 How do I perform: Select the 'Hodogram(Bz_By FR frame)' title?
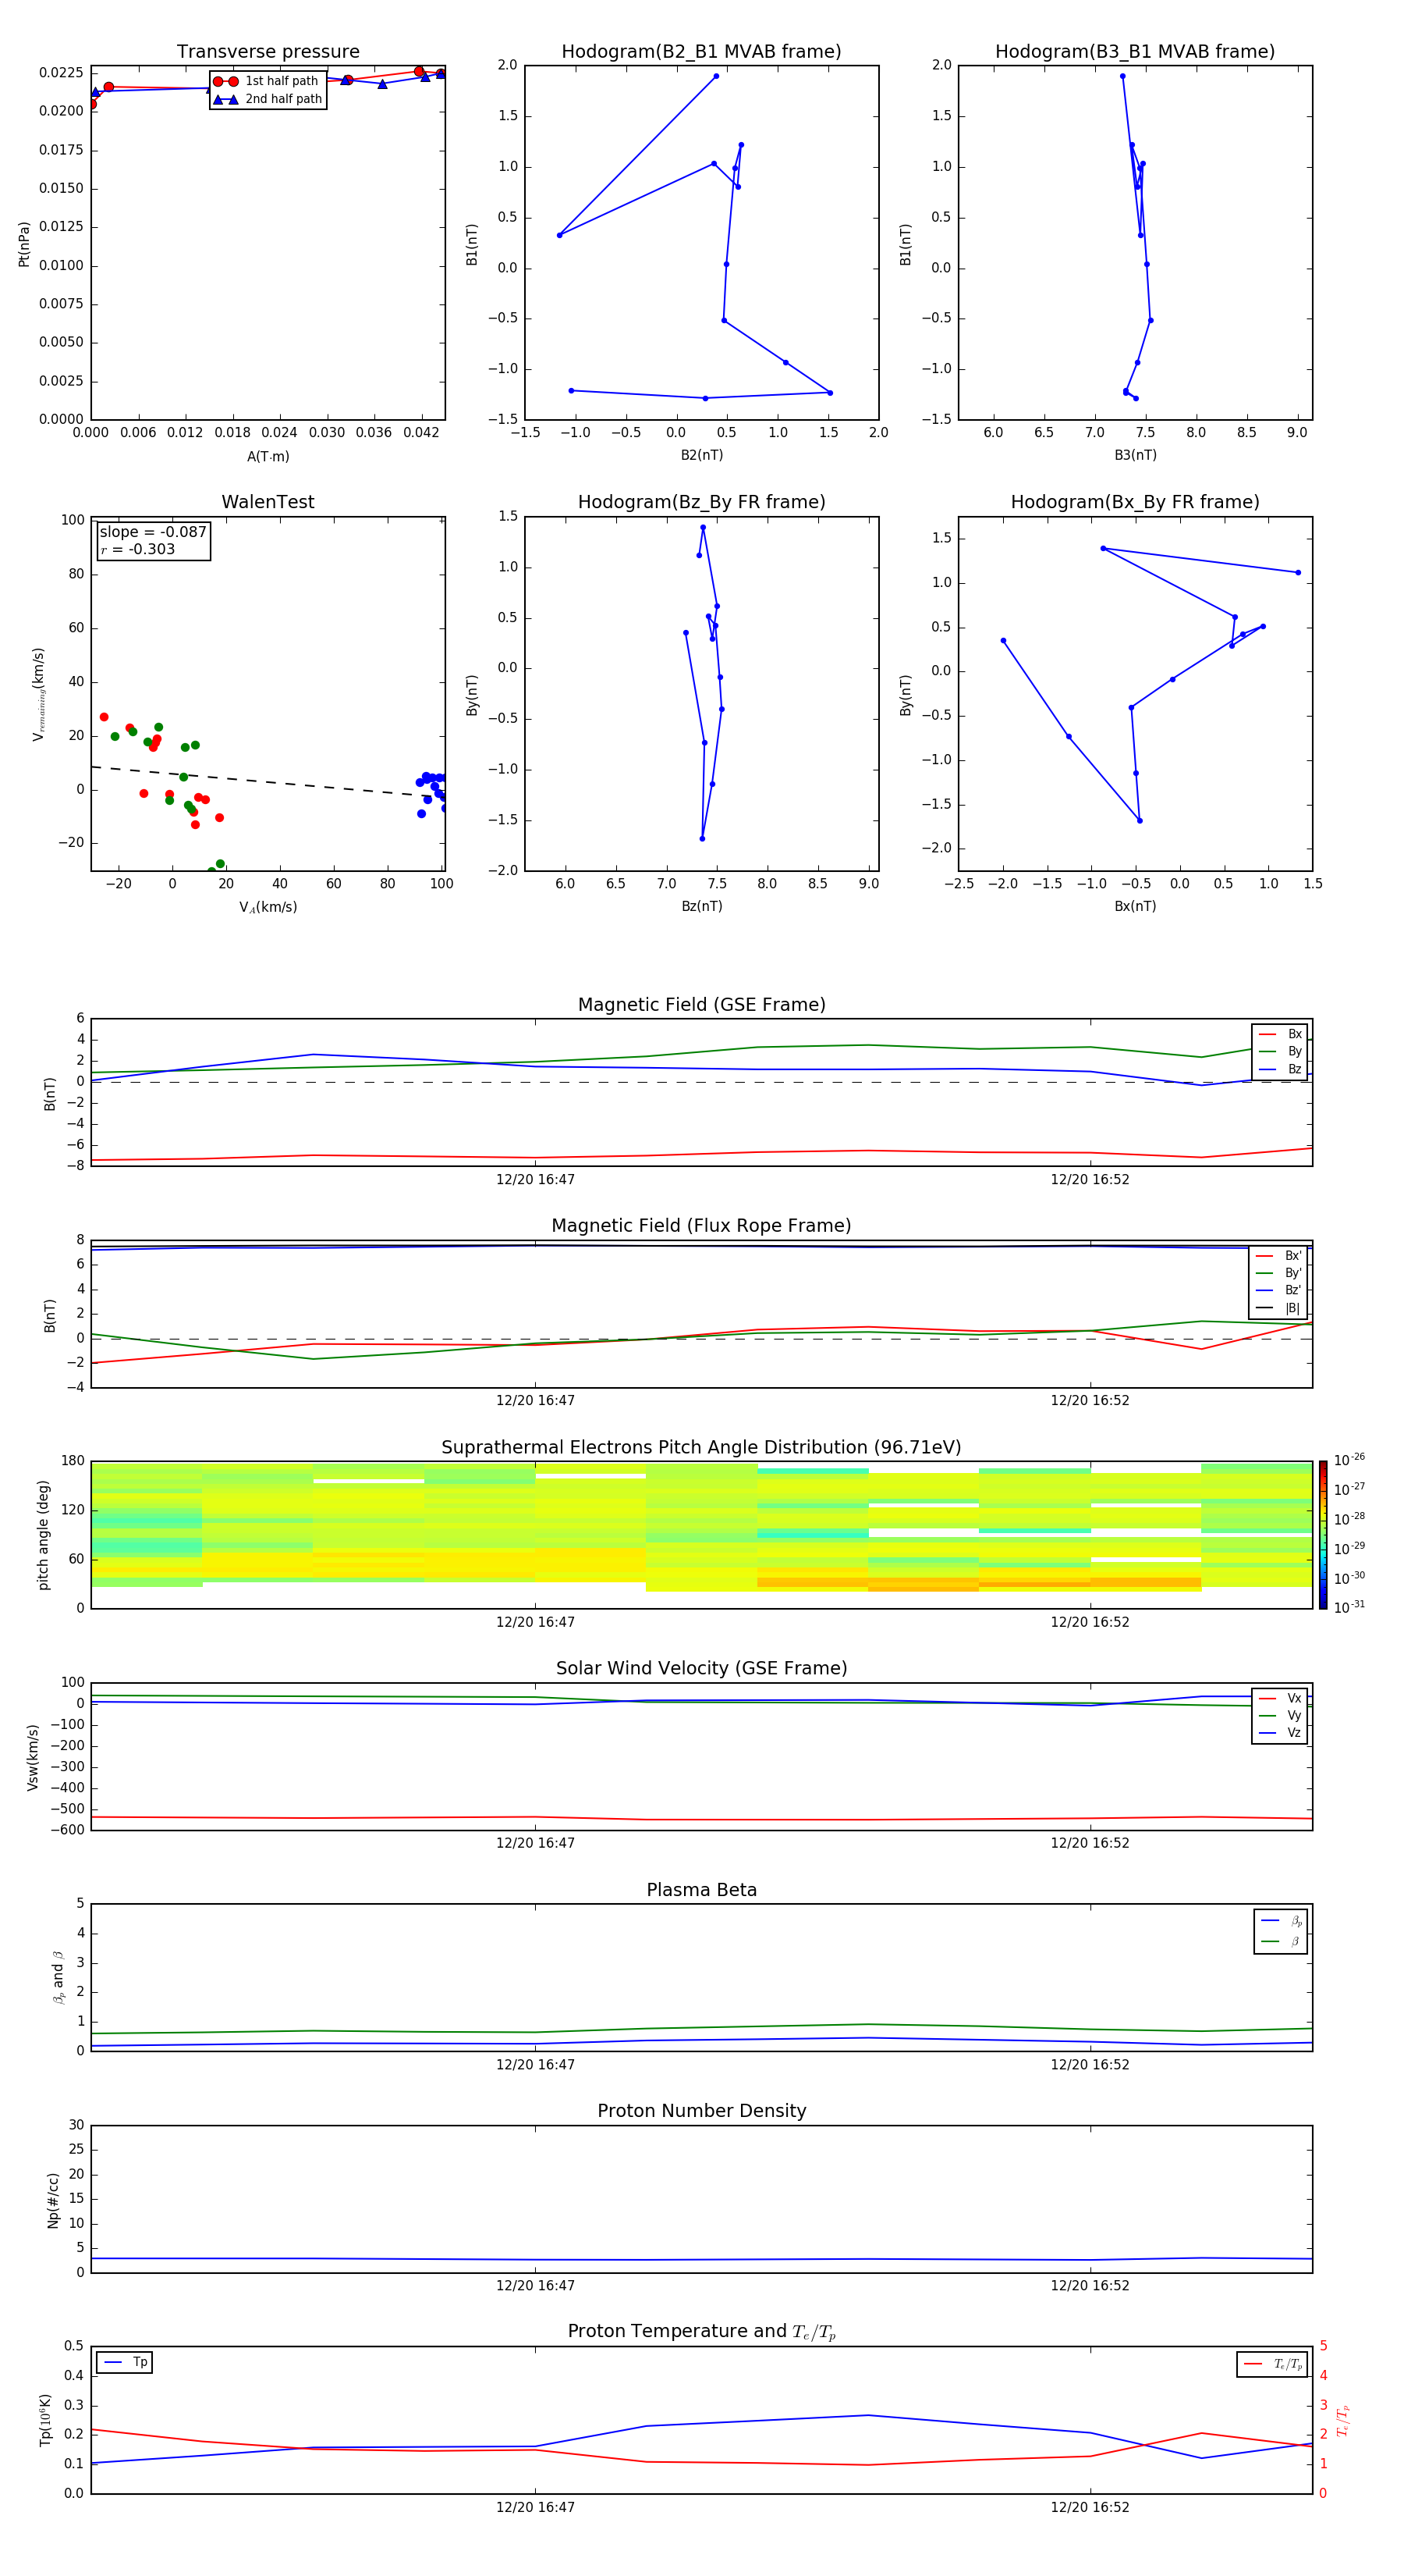point(701,502)
